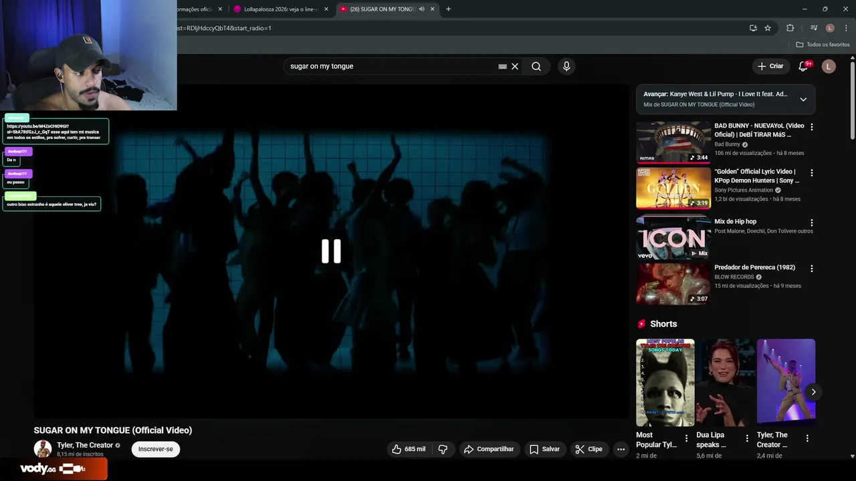Dislike the video with thumbs down

pos(443,449)
